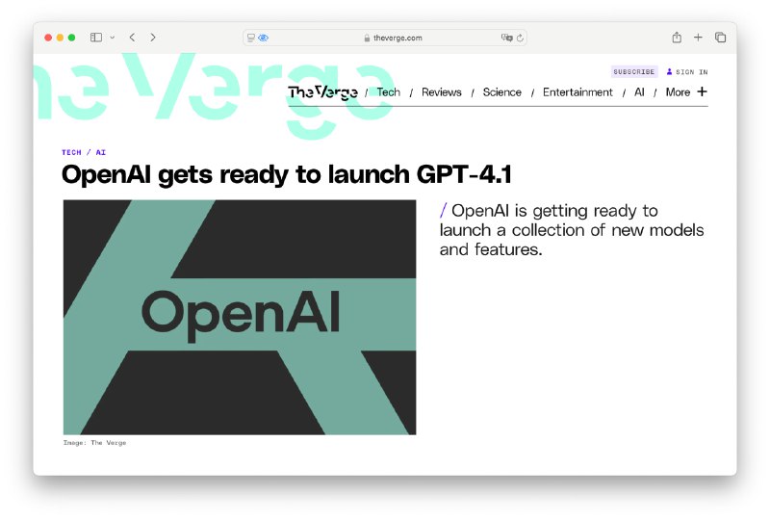Open the Share icon in the toolbar

coord(677,38)
